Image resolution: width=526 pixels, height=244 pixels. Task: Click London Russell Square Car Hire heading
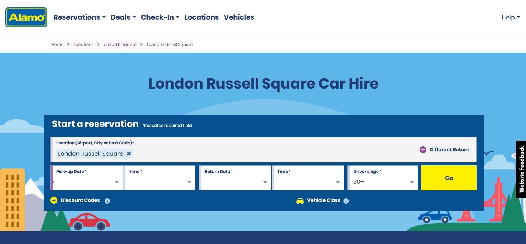(x=263, y=83)
